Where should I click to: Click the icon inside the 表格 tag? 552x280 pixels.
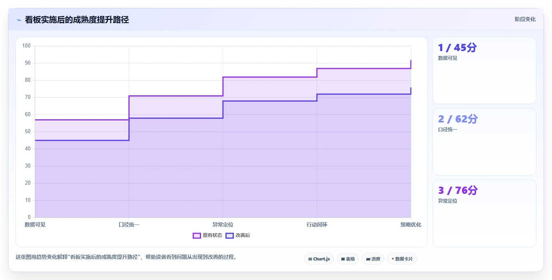(x=343, y=259)
